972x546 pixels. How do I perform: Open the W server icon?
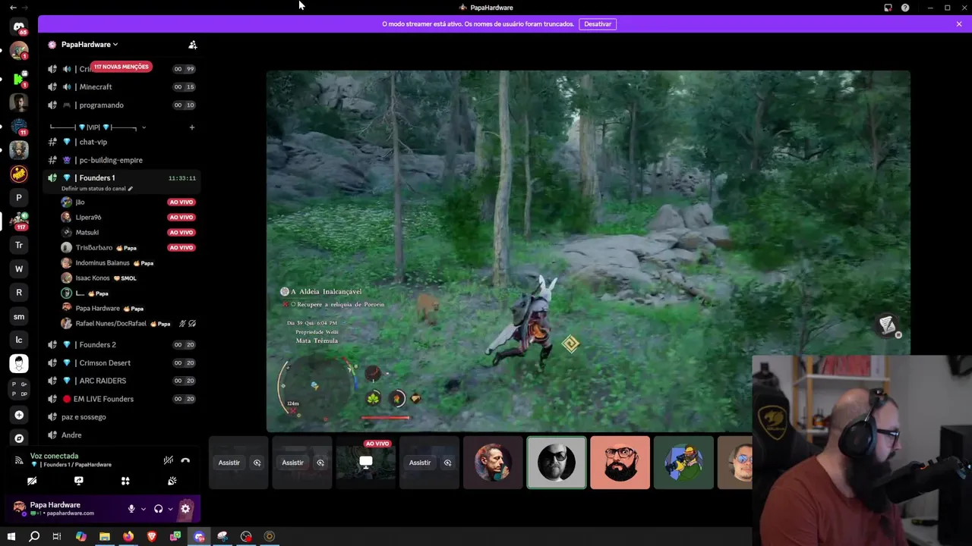[19, 268]
